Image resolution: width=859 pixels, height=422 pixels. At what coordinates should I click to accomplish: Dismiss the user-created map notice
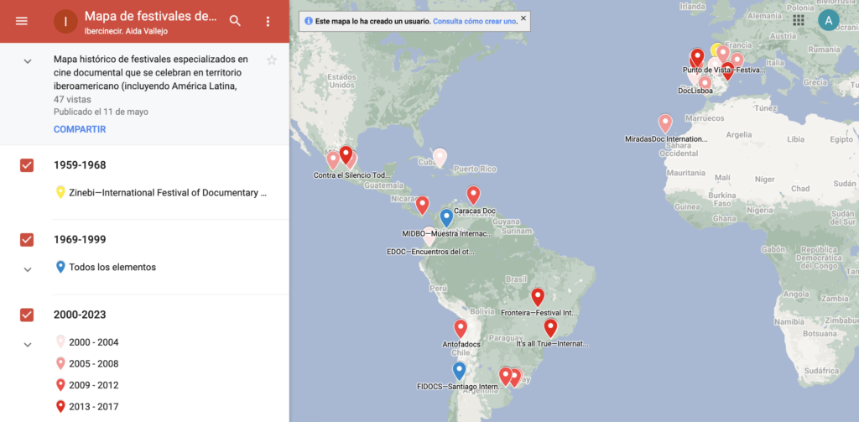pyautogui.click(x=523, y=18)
